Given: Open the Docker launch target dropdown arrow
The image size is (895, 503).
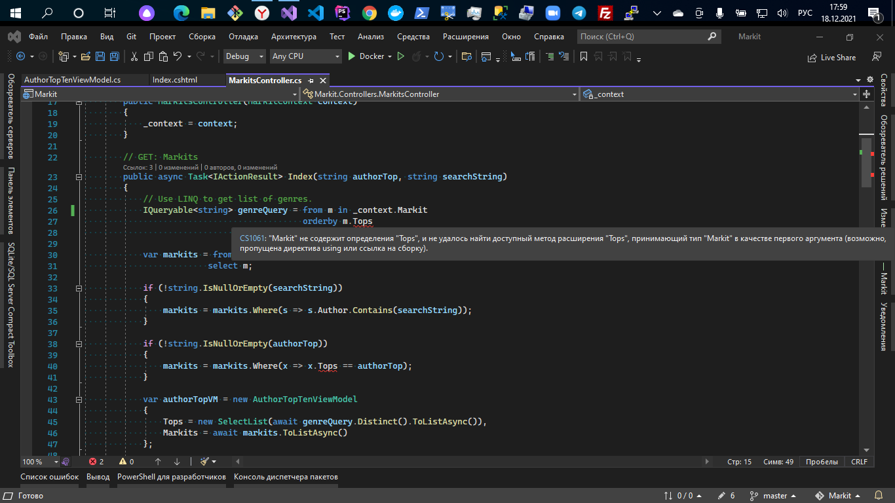Looking at the screenshot, I should (x=390, y=56).
